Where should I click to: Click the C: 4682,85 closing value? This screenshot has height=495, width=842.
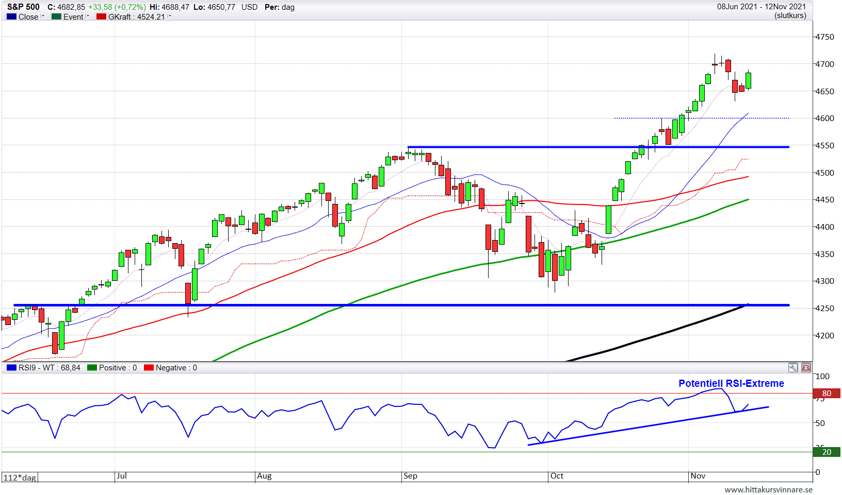(x=66, y=7)
